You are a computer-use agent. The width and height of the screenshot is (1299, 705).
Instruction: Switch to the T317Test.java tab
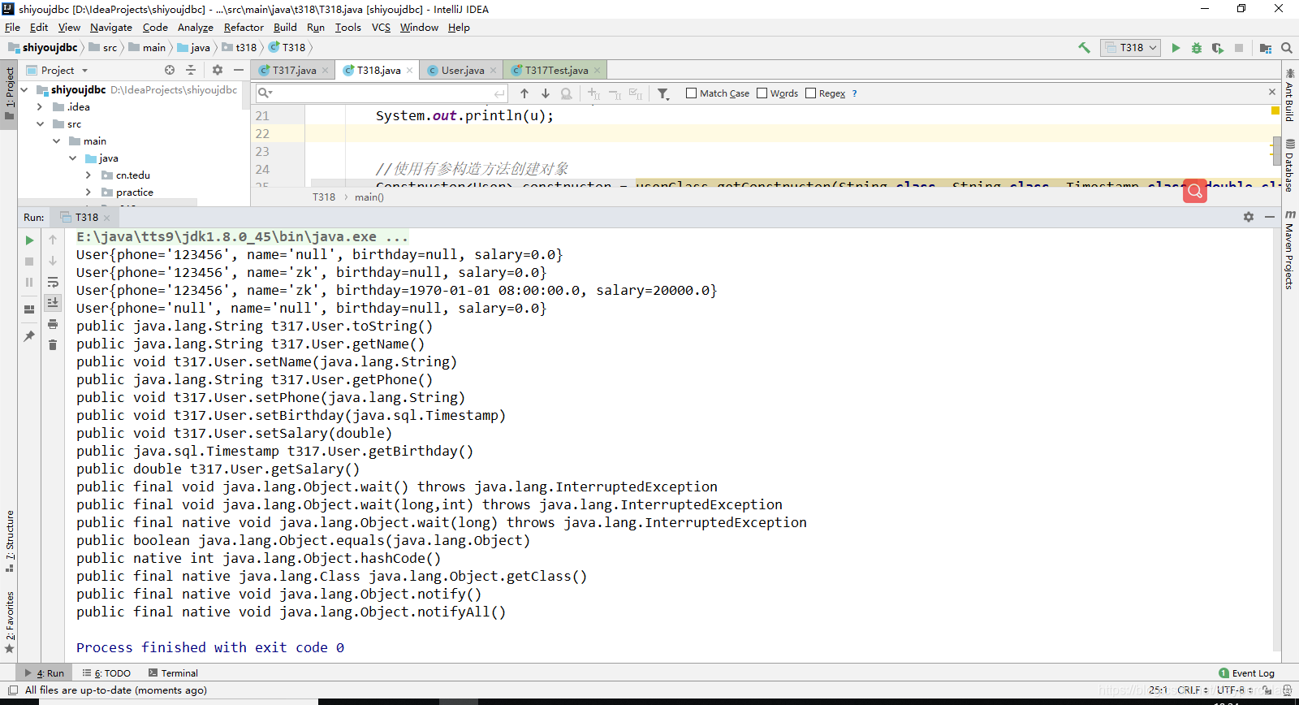pos(556,71)
